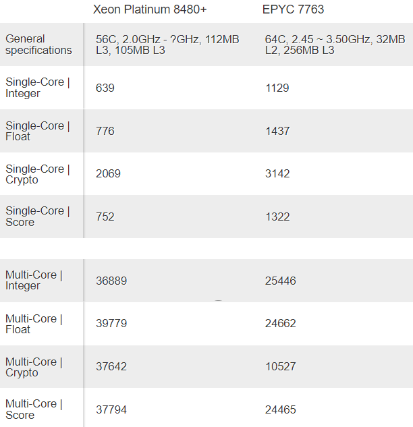Viewport: 413px width, 427px height.
Task: Select the General specifications row label
Action: point(38,45)
